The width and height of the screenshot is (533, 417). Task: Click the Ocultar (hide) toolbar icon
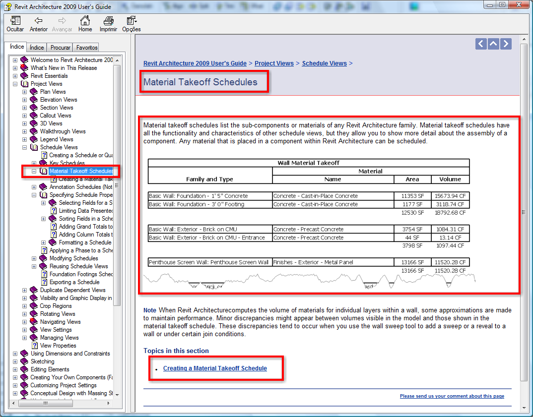(15, 21)
